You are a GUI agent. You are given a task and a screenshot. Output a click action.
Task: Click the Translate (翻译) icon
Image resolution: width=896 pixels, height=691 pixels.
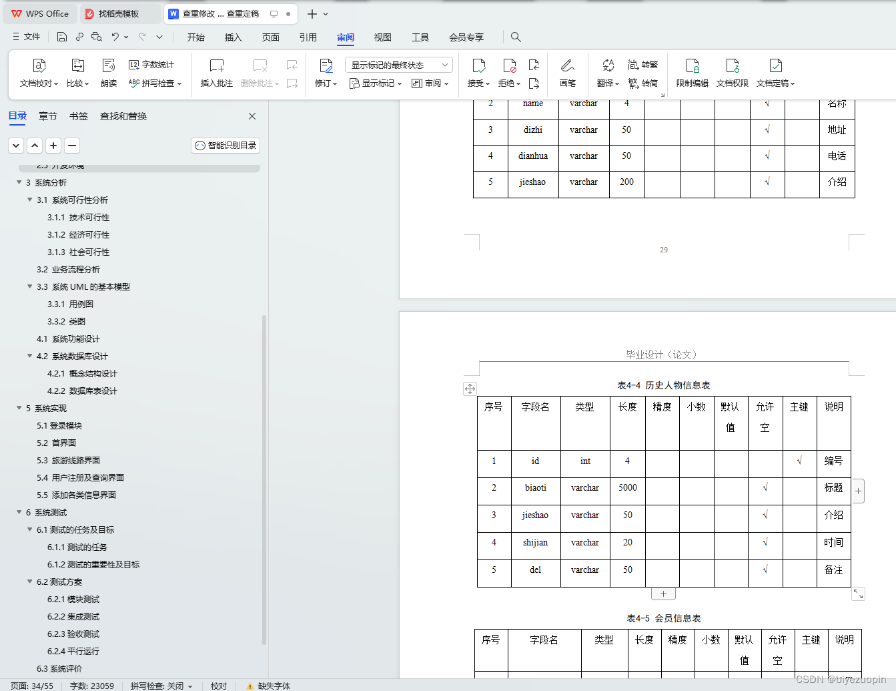[608, 65]
